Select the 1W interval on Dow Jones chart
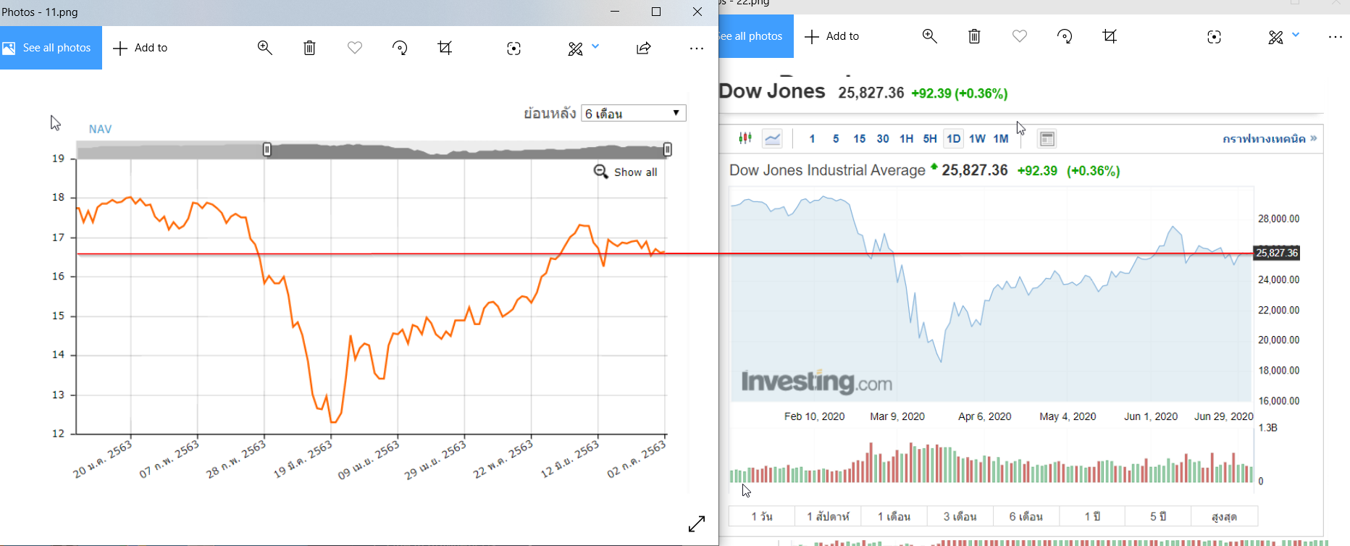Image resolution: width=1350 pixels, height=546 pixels. pyautogui.click(x=977, y=138)
